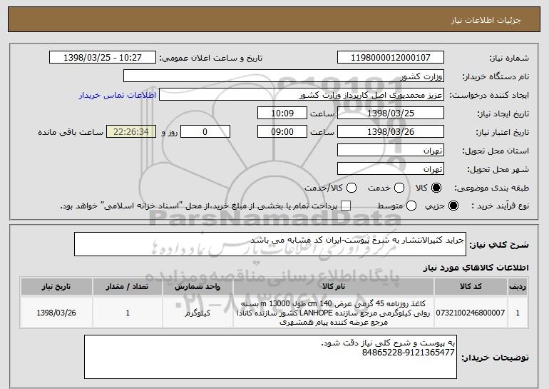
Task: Click the newsprint paper product name cell
Action: pos(334,313)
